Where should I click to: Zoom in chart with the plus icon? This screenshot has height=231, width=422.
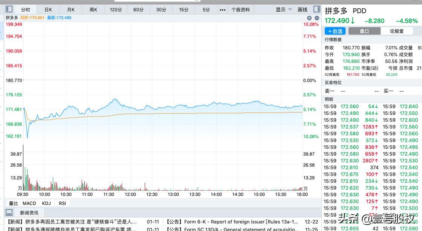coord(309,18)
